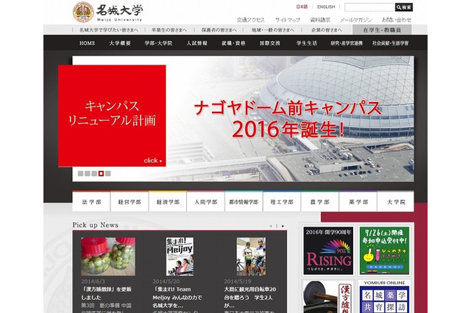
Task: Select the second carousel slide indicator
Action: [x=88, y=173]
